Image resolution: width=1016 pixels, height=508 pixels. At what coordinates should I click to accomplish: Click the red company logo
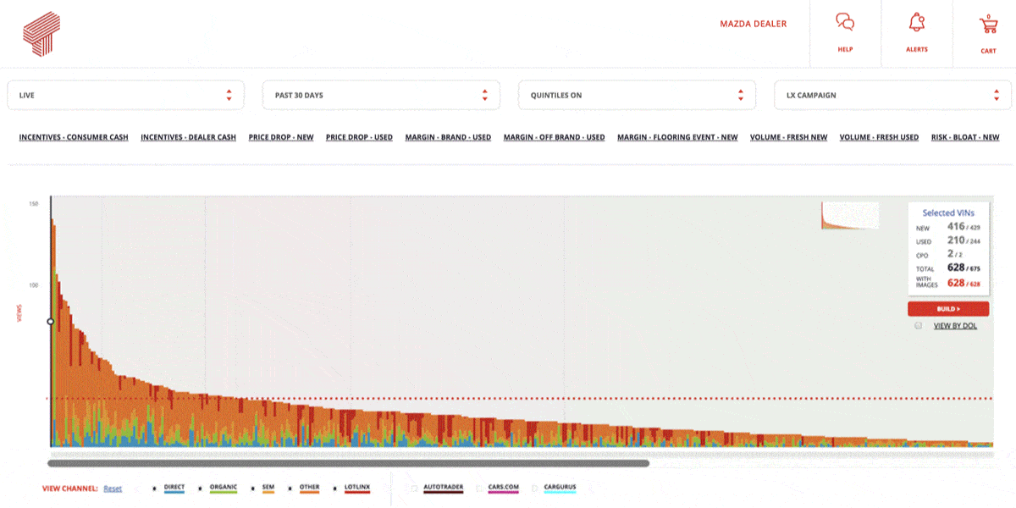[x=41, y=34]
